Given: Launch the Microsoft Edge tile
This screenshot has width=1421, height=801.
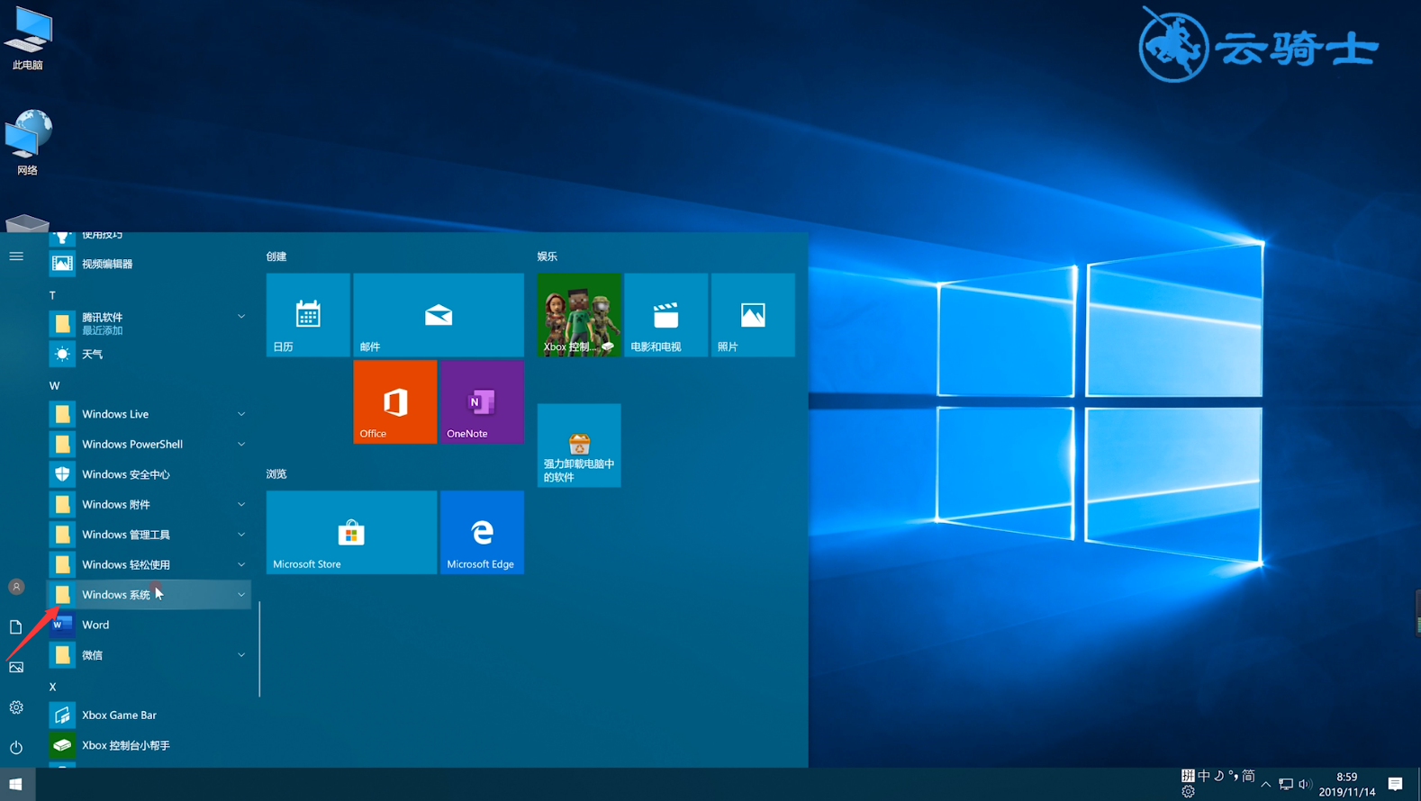Looking at the screenshot, I should (x=482, y=533).
